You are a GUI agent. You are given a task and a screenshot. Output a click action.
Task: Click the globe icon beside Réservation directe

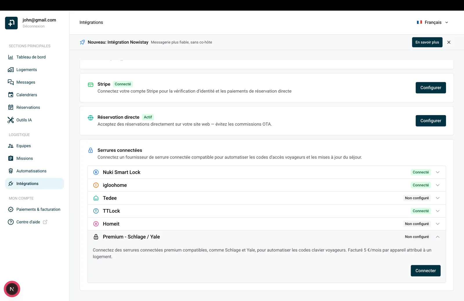(x=90, y=118)
